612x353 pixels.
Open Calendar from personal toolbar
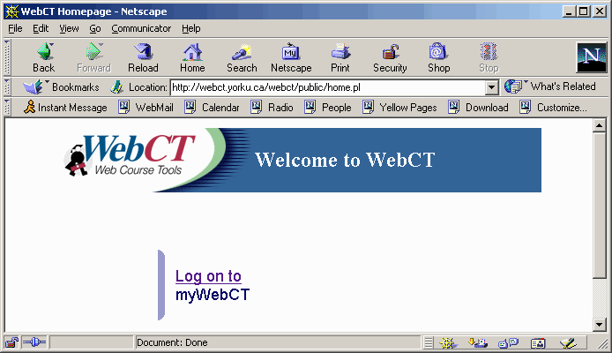212,108
